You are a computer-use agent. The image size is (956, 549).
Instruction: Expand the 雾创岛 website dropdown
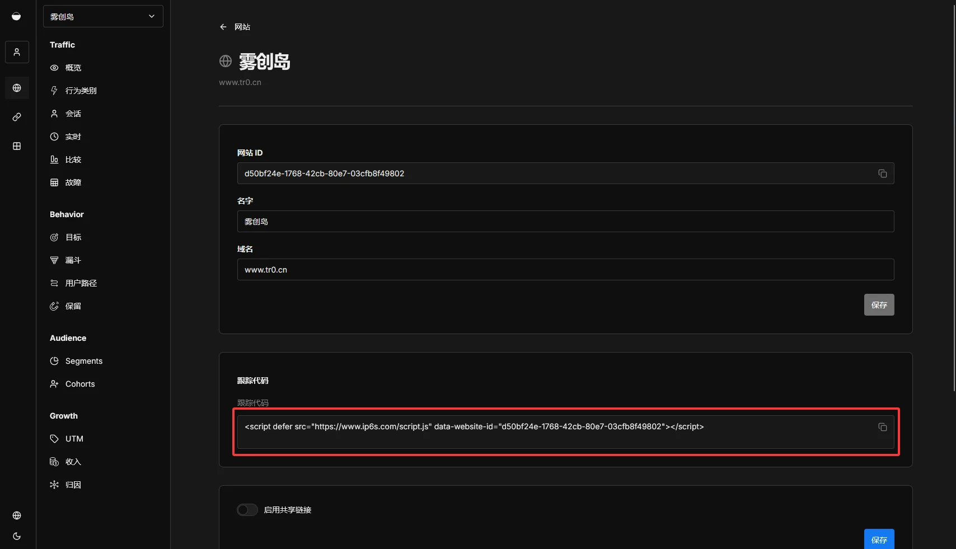tap(103, 16)
